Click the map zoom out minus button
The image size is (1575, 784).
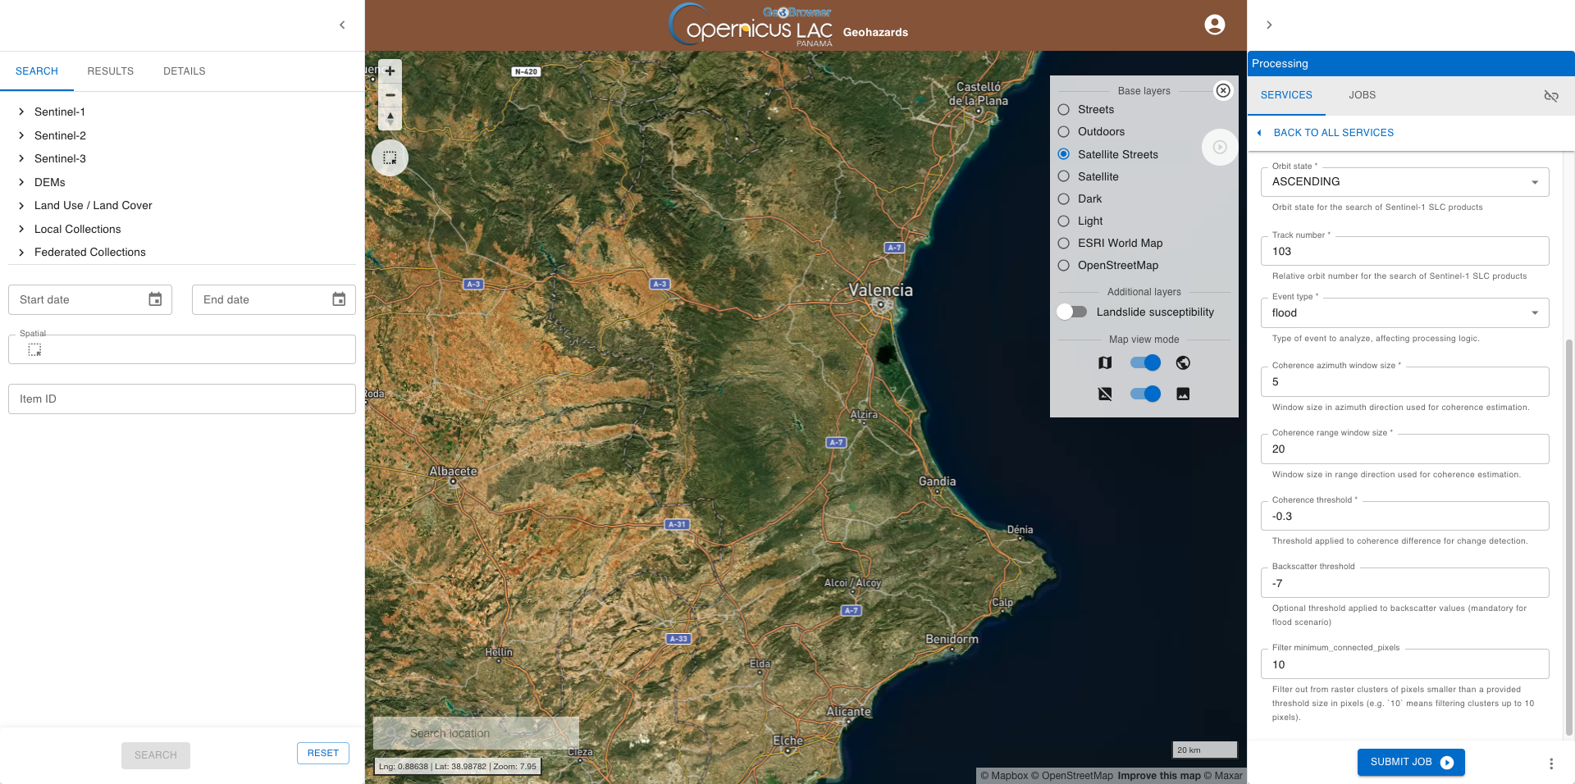point(390,95)
